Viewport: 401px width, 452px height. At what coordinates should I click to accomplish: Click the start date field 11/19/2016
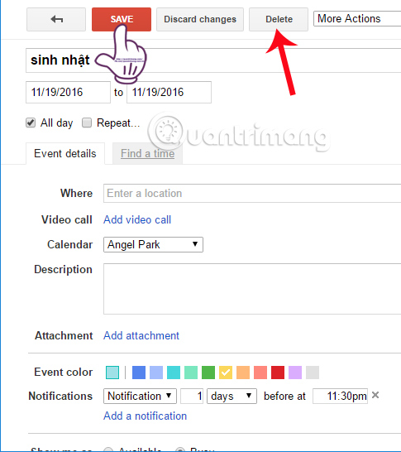(x=69, y=92)
